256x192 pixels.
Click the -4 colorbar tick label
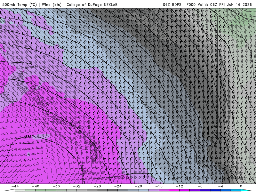(220, 186)
